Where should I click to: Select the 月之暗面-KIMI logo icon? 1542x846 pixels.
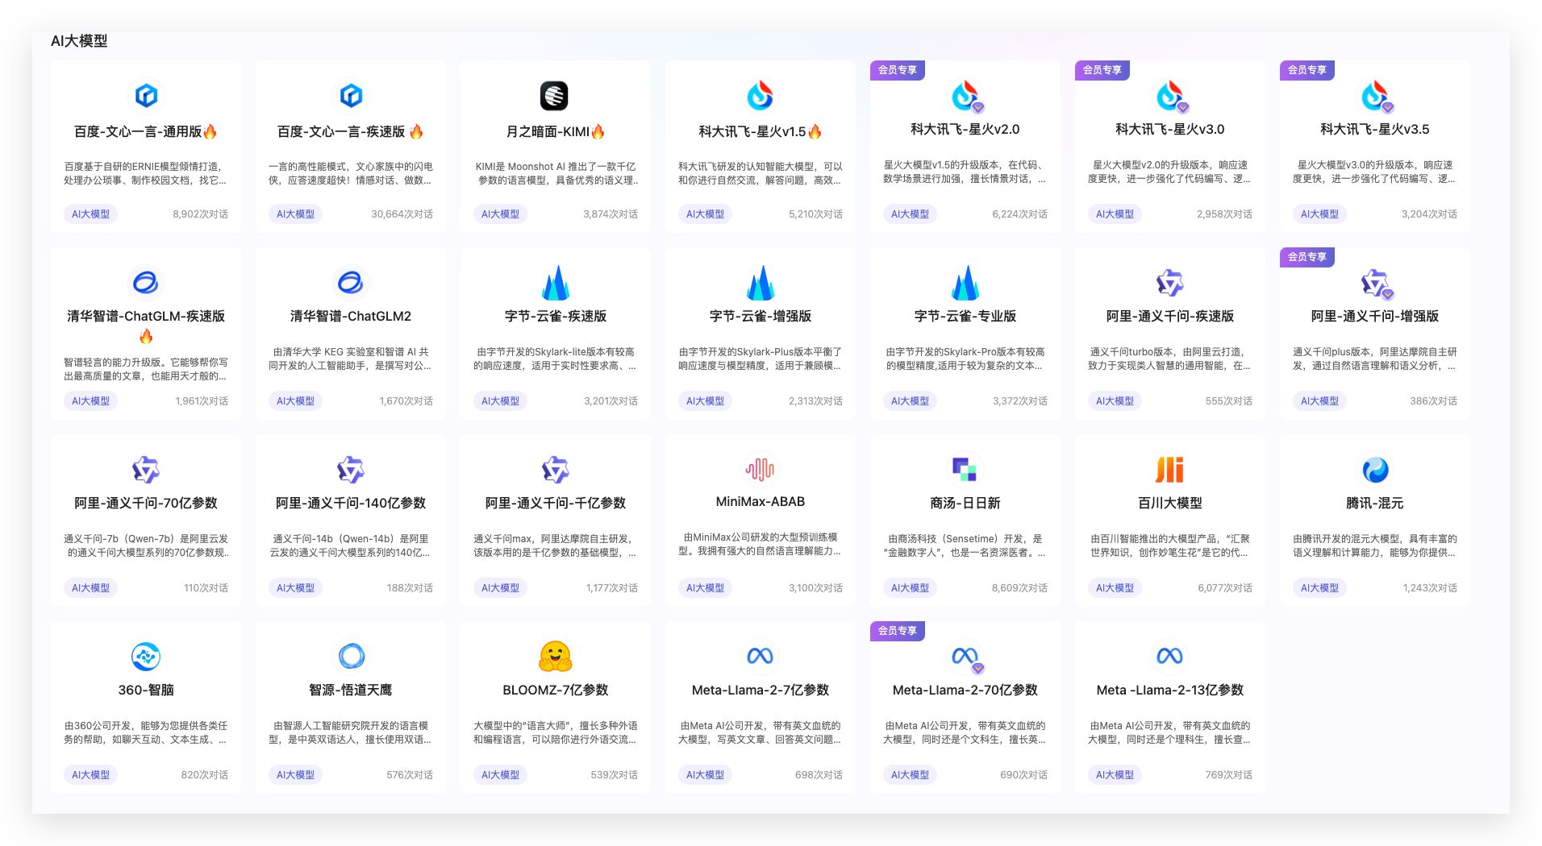tap(554, 96)
